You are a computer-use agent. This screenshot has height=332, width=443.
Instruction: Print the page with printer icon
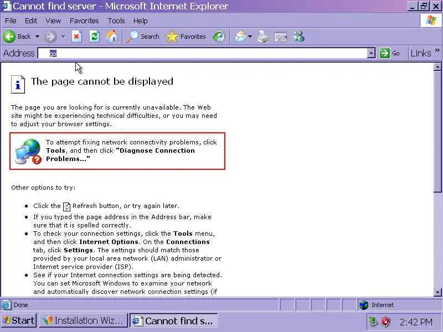click(263, 37)
